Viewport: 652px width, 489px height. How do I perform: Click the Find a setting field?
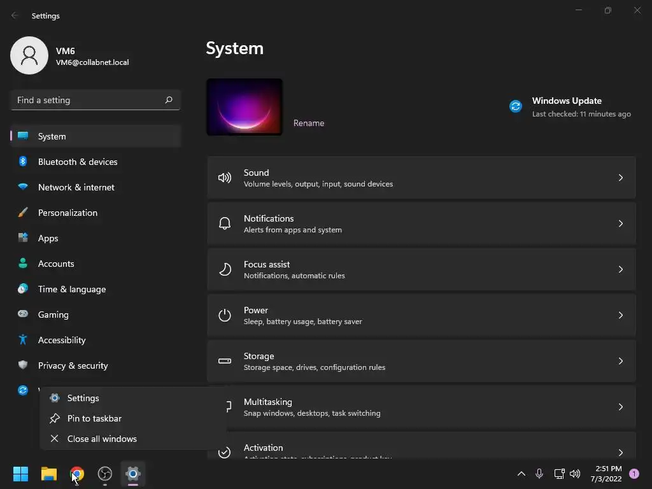coord(96,100)
